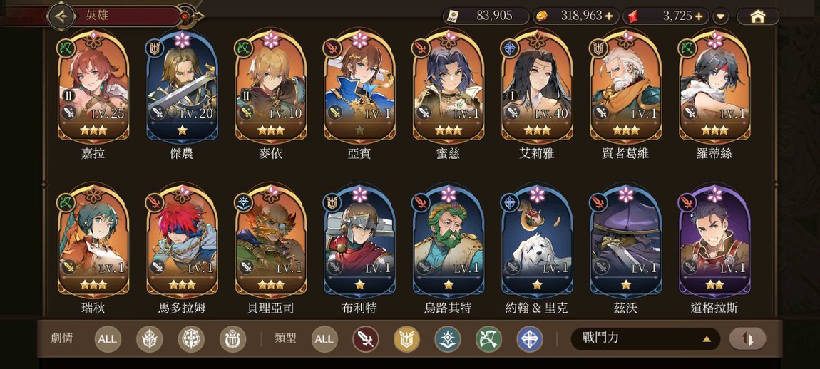The width and height of the screenshot is (820, 369).
Task: Select the second 劇情 faction emblem filter
Action: 191,339
